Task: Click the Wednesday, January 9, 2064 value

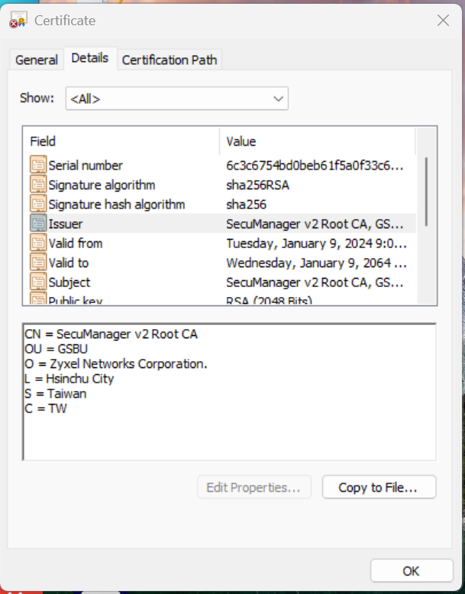Action: (316, 263)
